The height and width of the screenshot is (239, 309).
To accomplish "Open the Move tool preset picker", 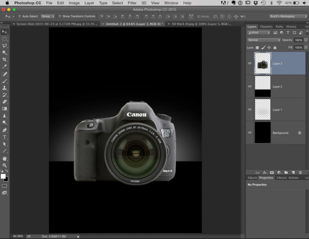I will [13, 16].
